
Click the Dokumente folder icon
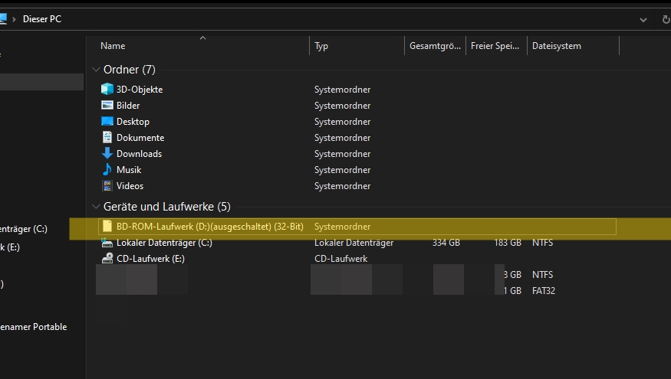(107, 137)
